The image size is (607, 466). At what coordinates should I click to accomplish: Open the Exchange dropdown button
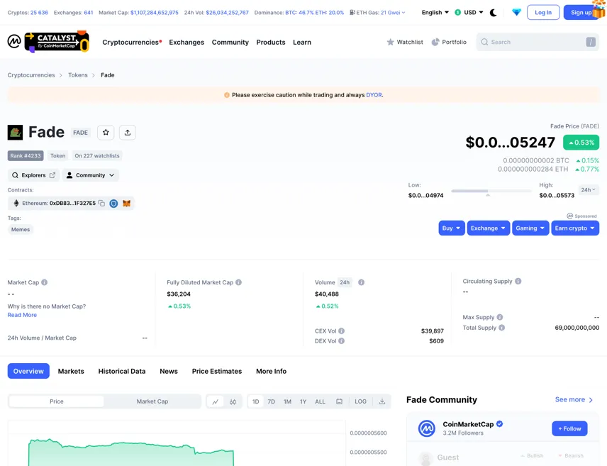(488, 228)
